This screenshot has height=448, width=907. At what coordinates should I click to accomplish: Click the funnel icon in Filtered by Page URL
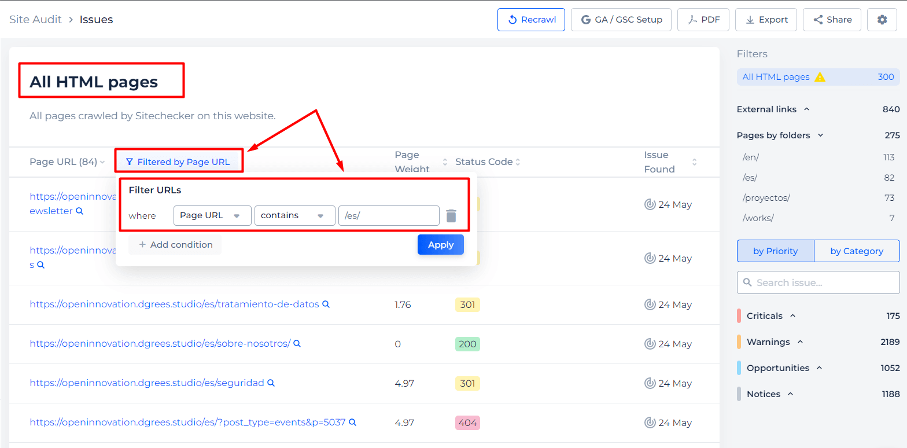(129, 162)
